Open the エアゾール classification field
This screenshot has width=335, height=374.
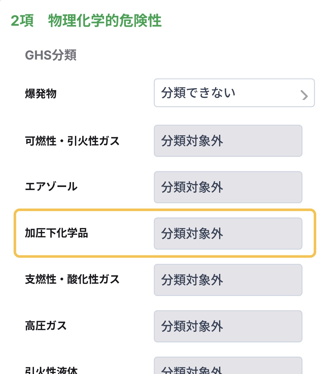(x=228, y=187)
